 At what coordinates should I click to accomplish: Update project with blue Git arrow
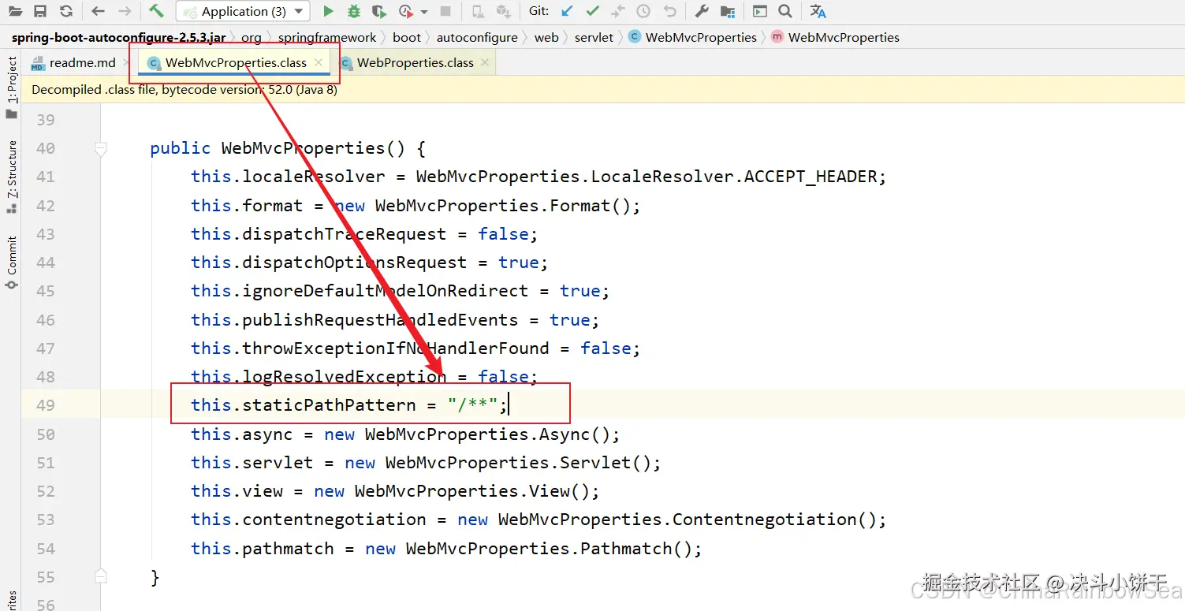tap(567, 11)
